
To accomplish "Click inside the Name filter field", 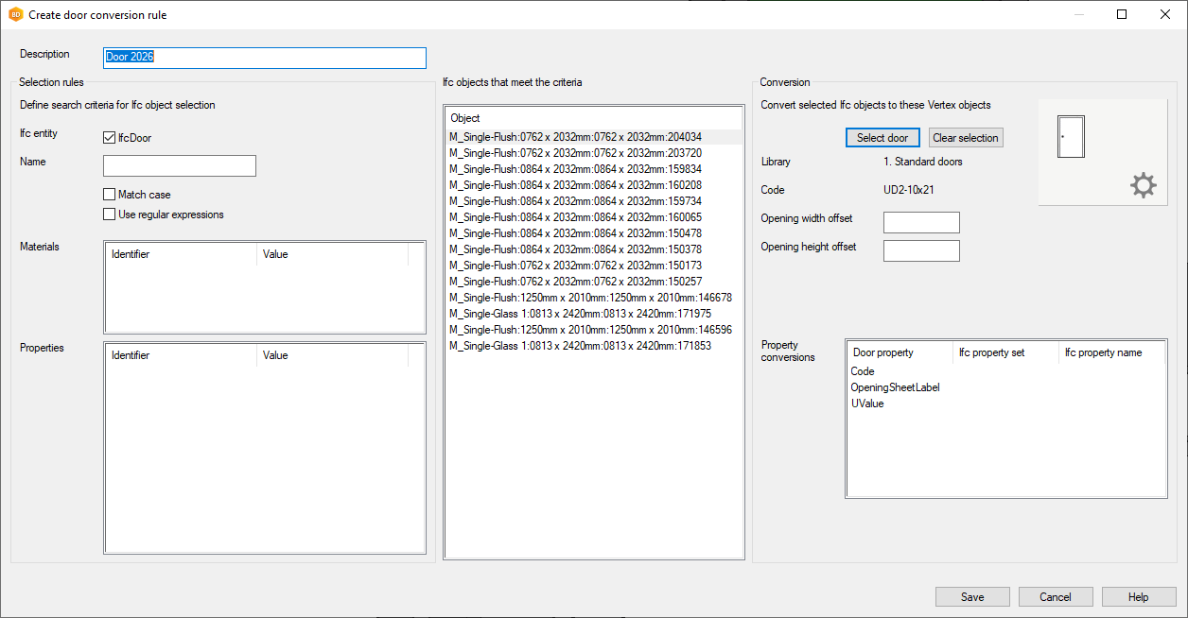I will [x=179, y=165].
